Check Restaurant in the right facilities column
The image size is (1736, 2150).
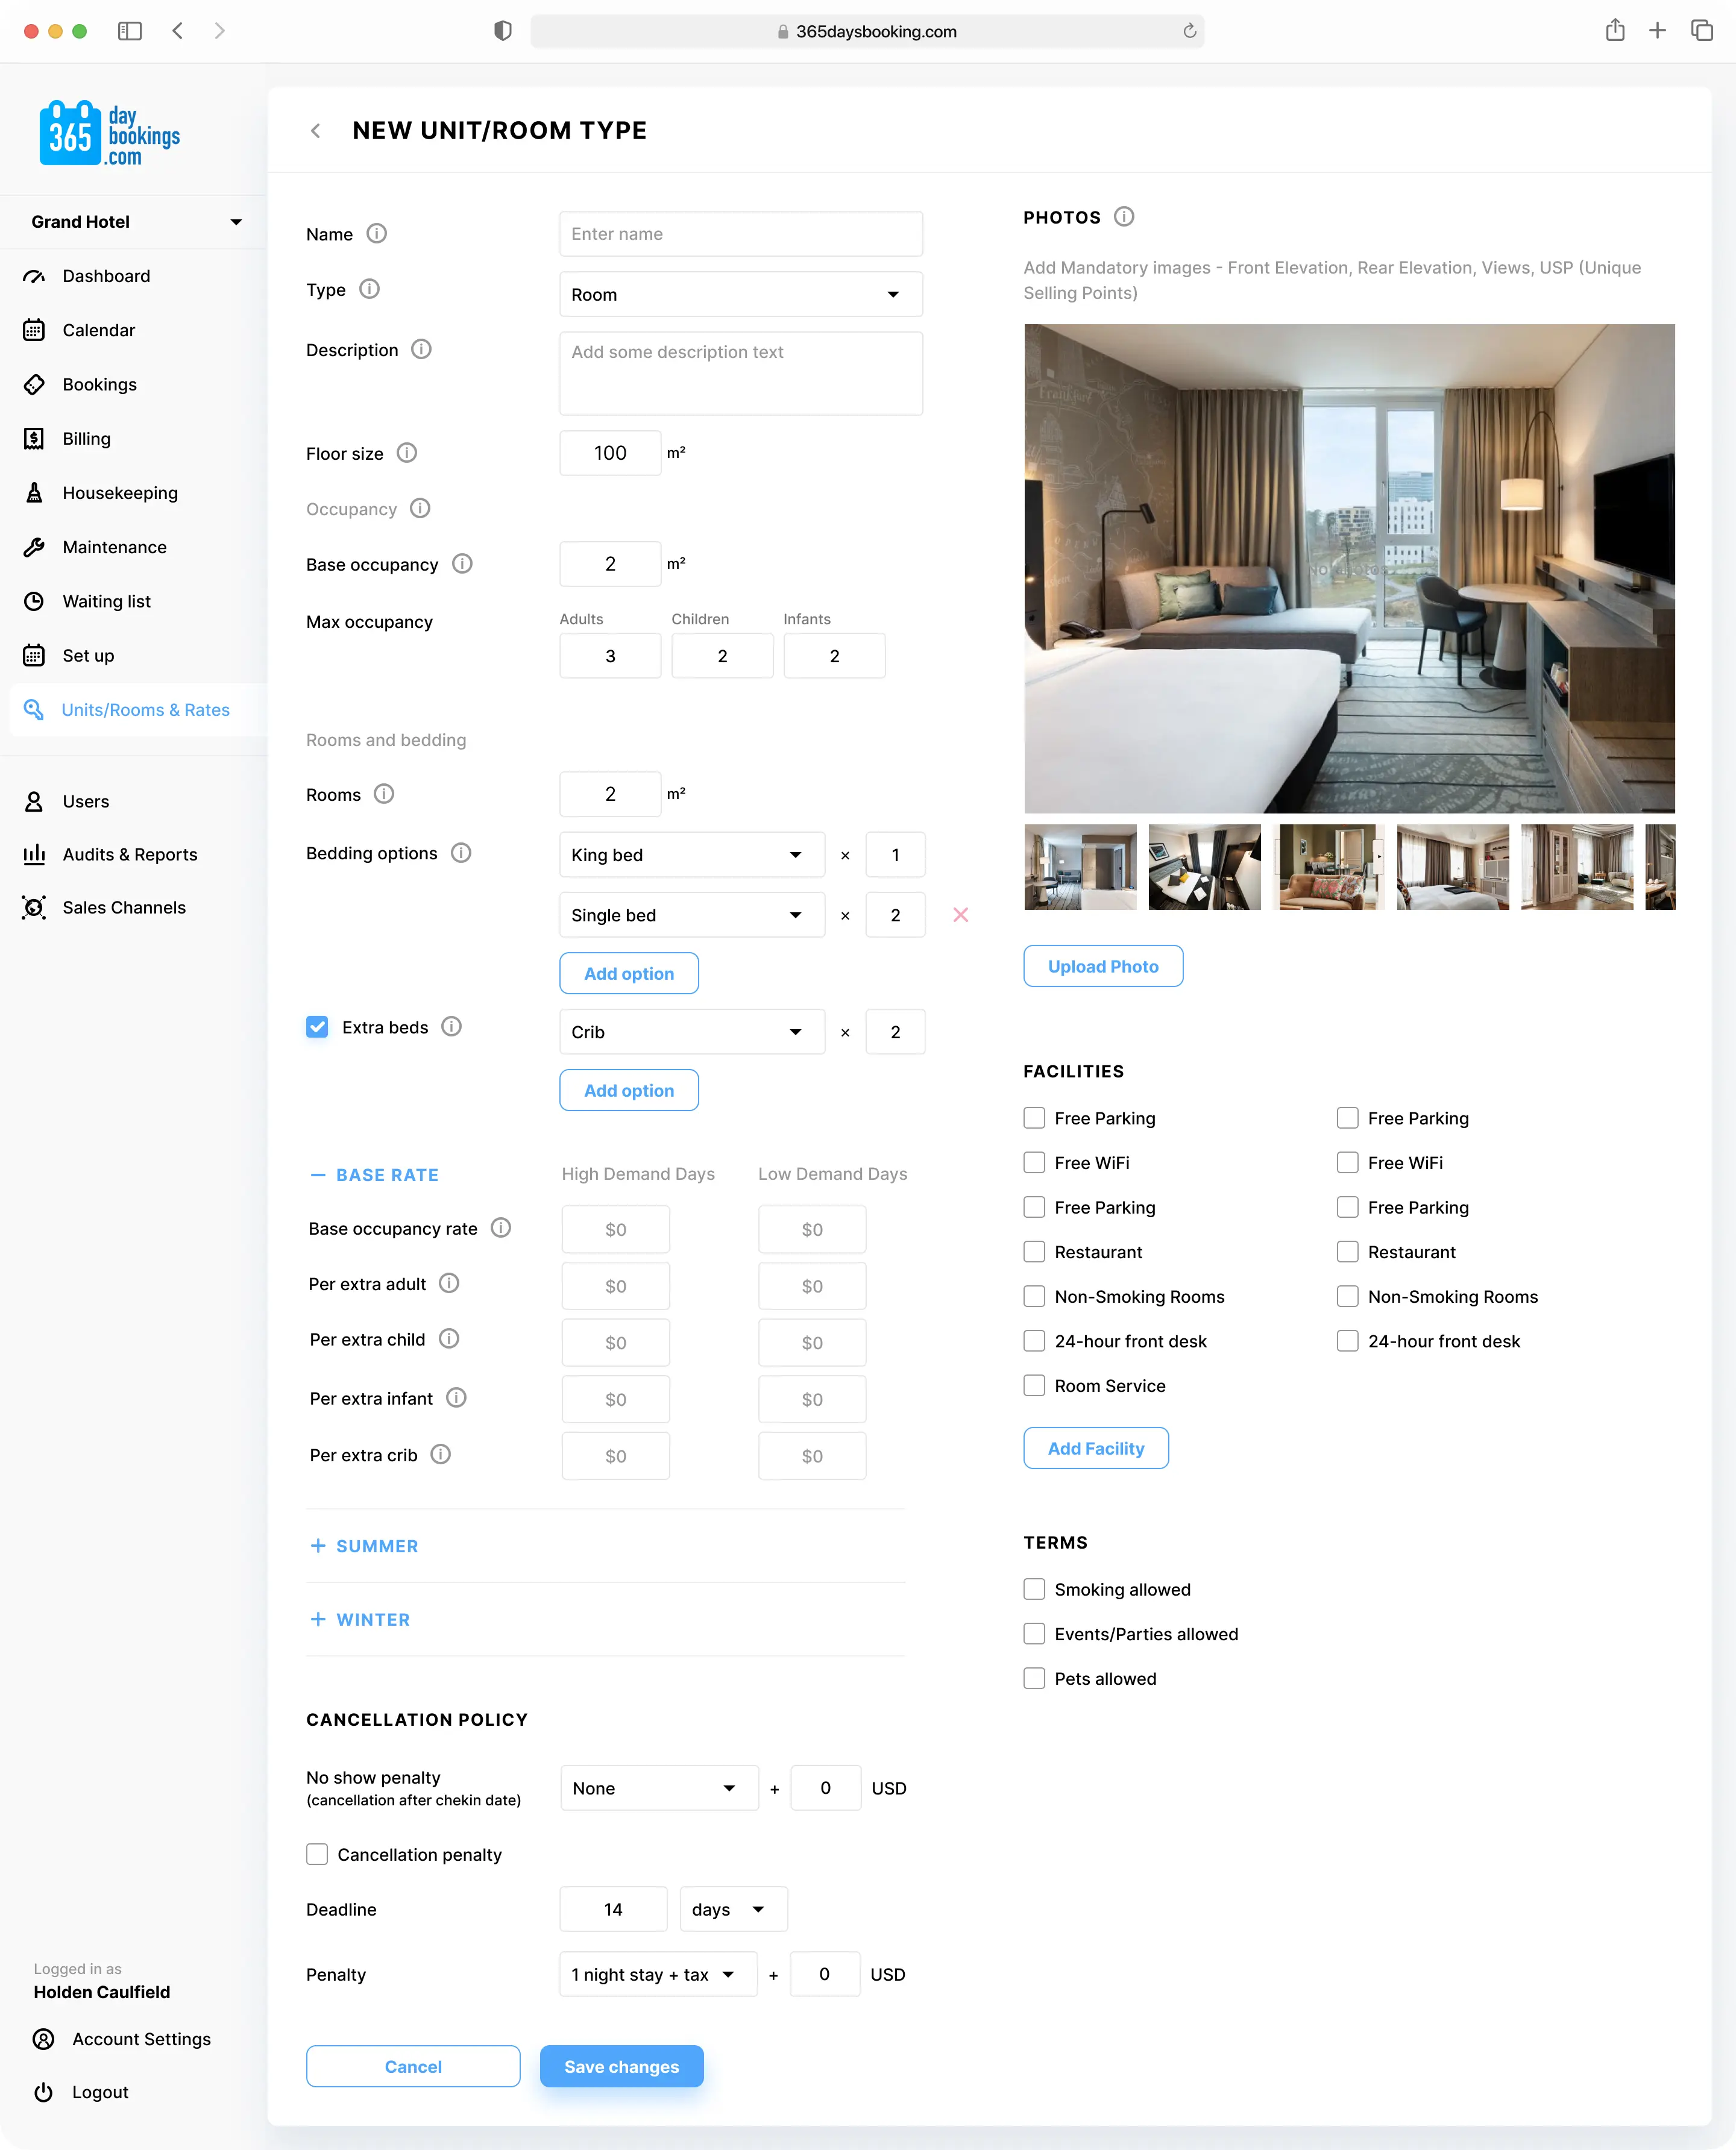tap(1348, 1252)
